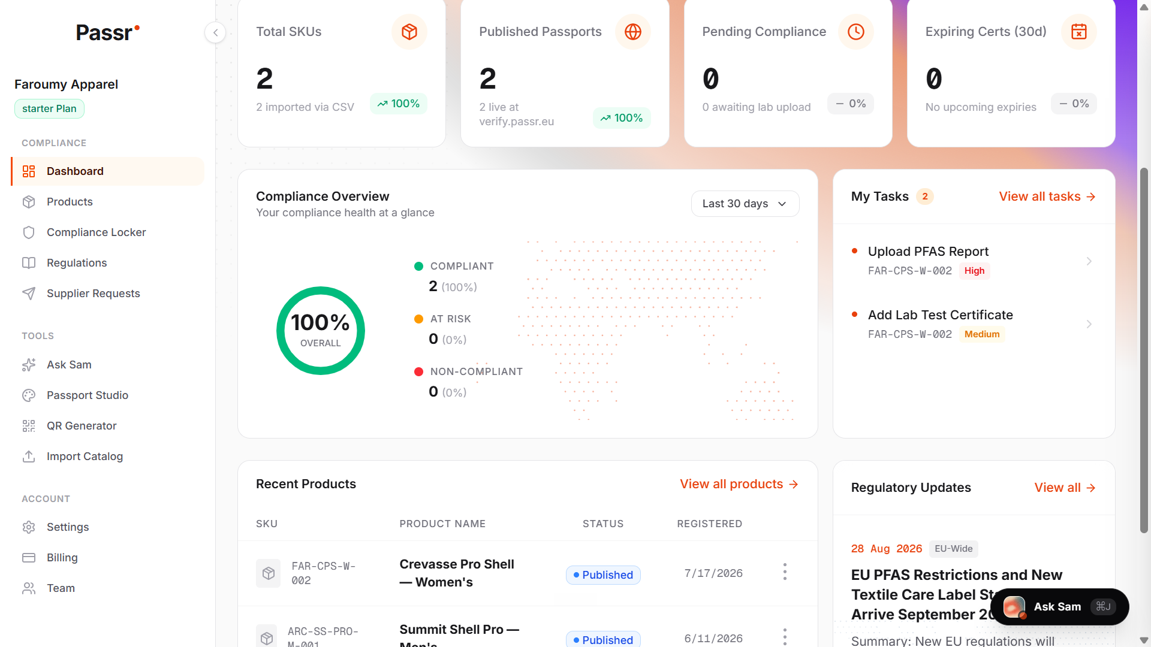Click the Regulations book icon
The image size is (1151, 647).
pyautogui.click(x=29, y=263)
